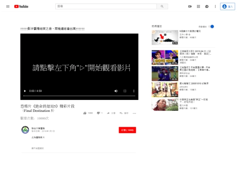Open the player's three-dot options menu
The height and width of the screenshot is (179, 239).
point(134,91)
